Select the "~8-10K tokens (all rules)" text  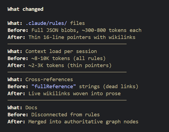[x=68, y=58]
